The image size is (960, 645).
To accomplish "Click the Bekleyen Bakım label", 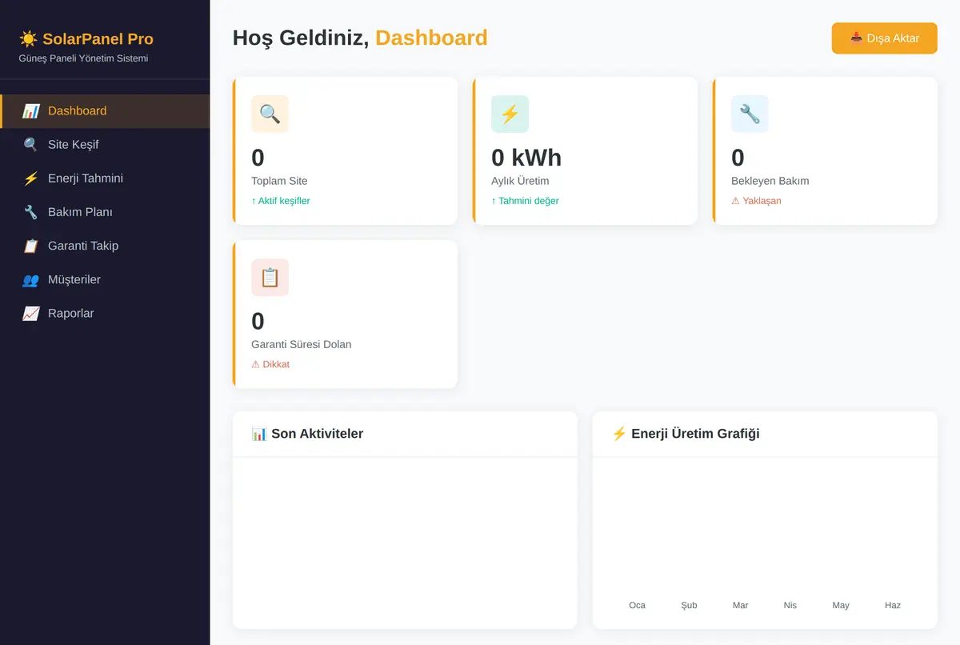I will coord(770,181).
